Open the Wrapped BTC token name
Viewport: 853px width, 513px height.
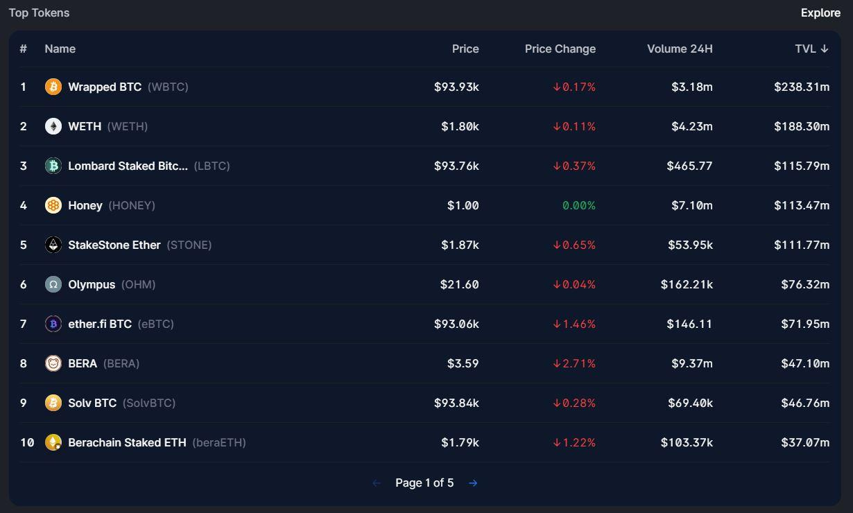[x=105, y=87]
